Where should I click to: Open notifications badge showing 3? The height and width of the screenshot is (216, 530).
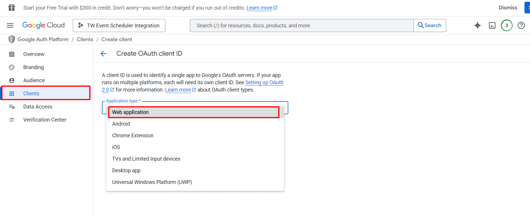(507, 25)
